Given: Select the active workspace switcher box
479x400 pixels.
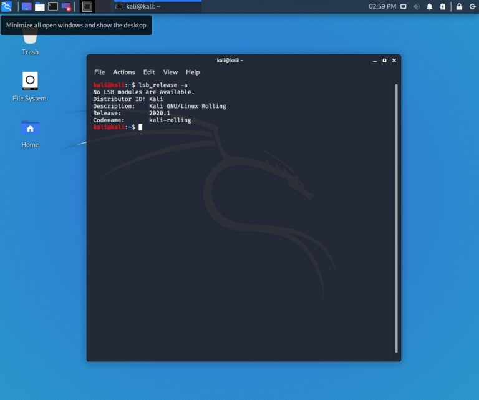Looking at the screenshot, I should point(87,6).
